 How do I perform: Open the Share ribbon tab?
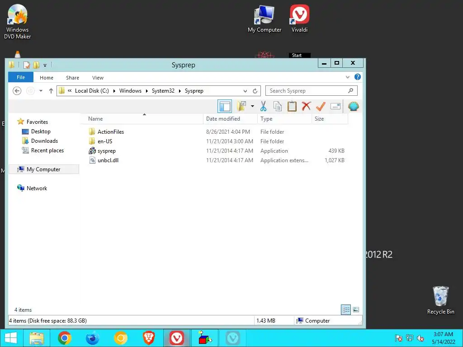coord(72,78)
